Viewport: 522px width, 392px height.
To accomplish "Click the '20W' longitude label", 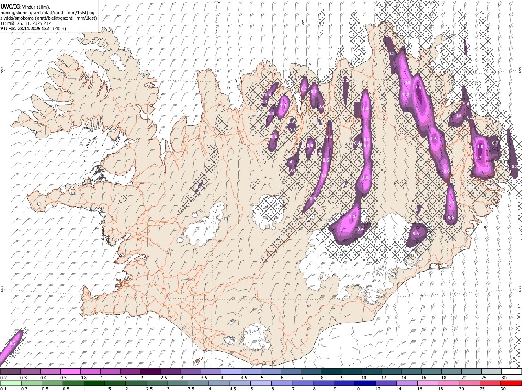I will 217,2.
